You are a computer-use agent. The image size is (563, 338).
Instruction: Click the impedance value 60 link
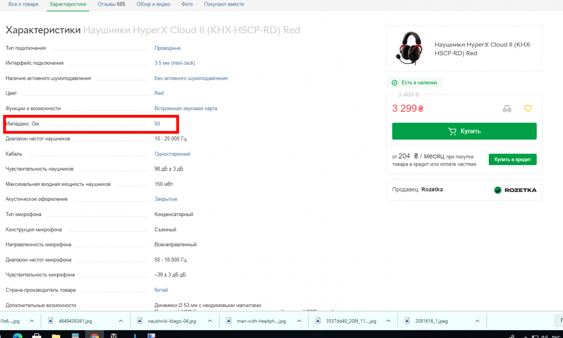click(157, 124)
